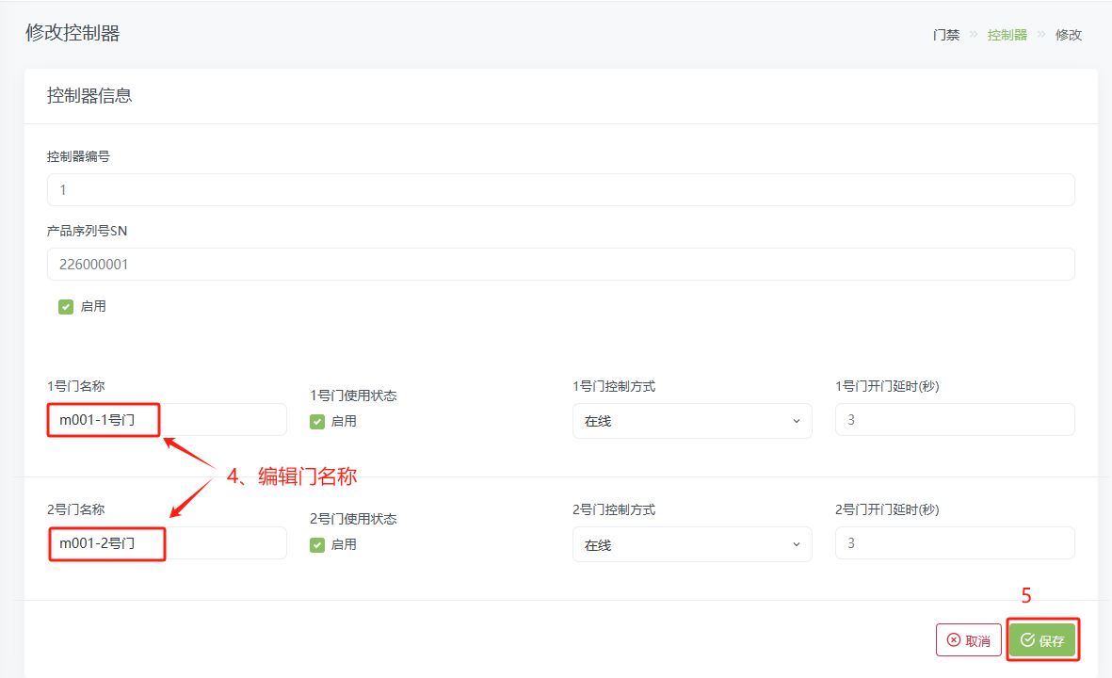The image size is (1112, 678).
Task: Click the 2号门使用状态 label
Action: pos(353,519)
